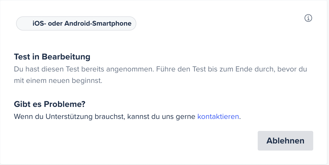This screenshot has width=329, height=165.
Task: Decline the test with Ablehnen
Action: coord(285,141)
